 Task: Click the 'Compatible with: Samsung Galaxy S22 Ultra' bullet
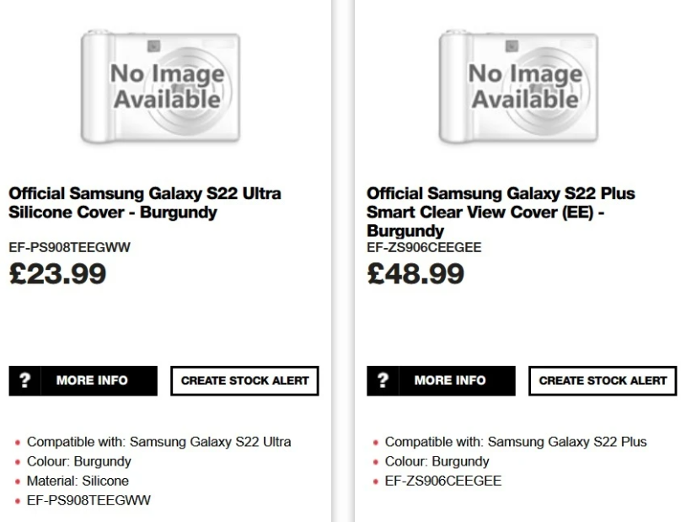click(158, 442)
